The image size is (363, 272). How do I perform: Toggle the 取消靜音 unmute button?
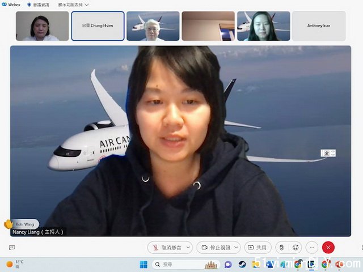click(x=167, y=248)
